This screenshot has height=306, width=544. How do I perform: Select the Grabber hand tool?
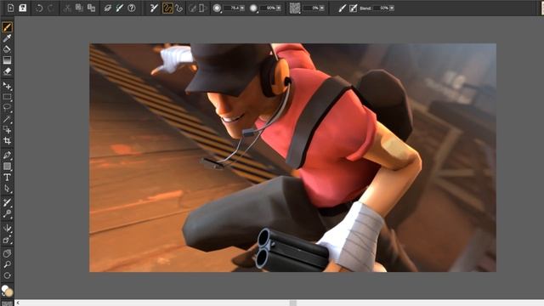(7, 253)
